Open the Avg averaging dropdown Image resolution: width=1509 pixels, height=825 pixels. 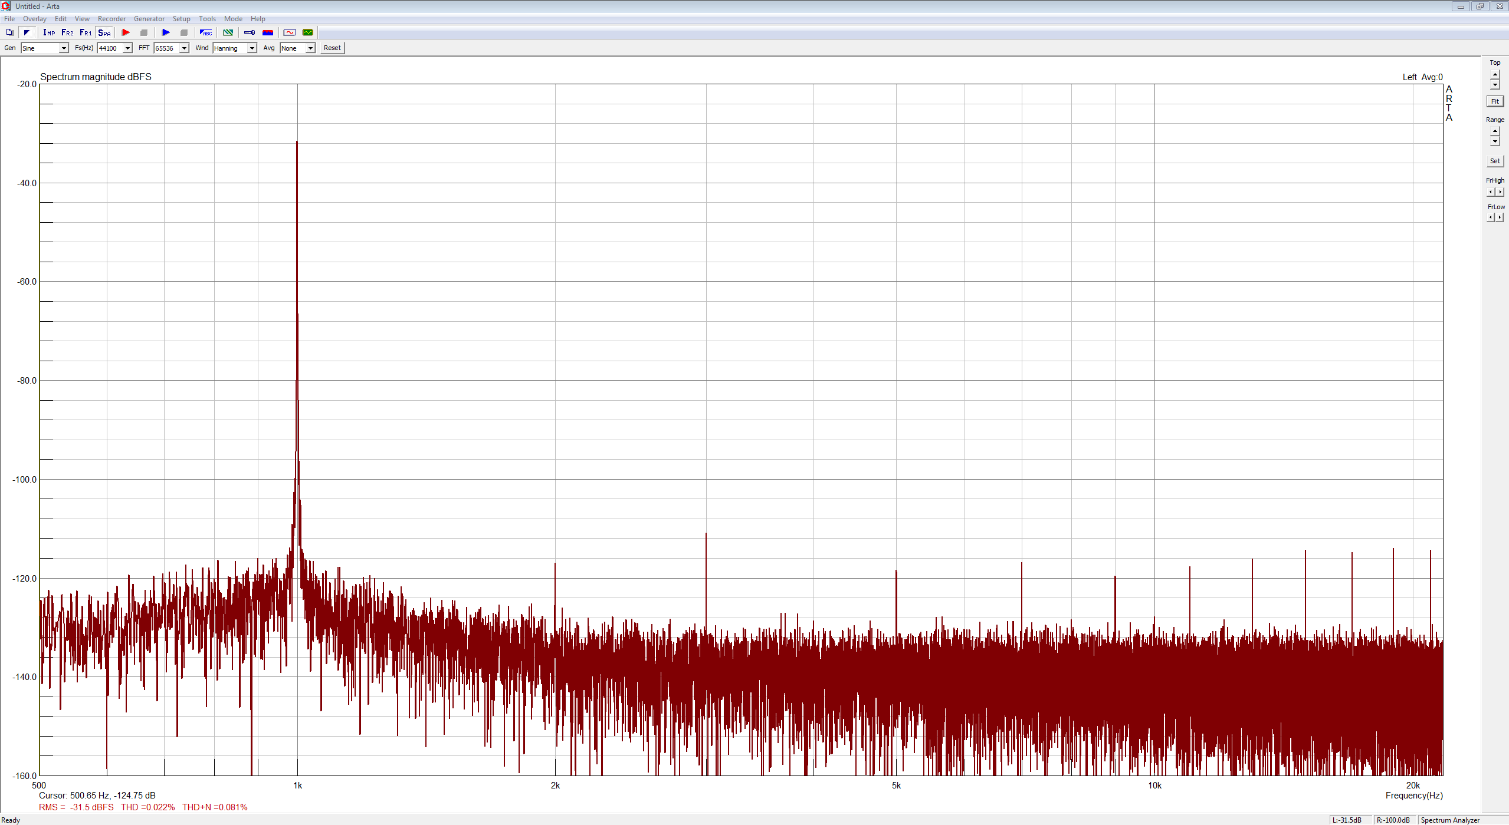297,48
